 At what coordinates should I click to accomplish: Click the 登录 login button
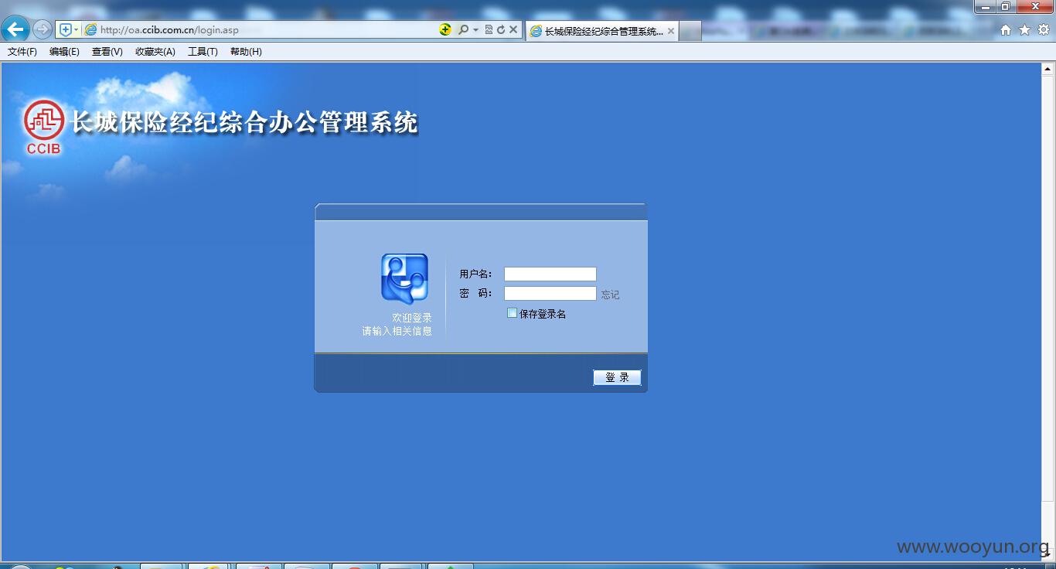click(617, 377)
